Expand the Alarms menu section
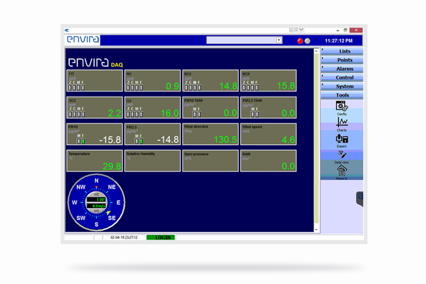 pos(342,69)
